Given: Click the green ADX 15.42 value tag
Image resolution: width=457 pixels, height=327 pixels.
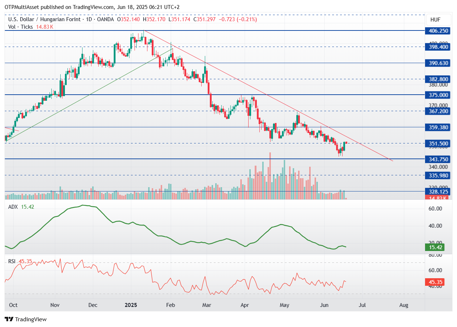Looking at the screenshot, I should [435, 247].
